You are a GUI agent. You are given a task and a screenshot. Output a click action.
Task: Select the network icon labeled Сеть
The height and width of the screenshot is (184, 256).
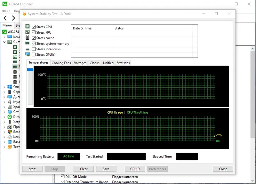[10, 112]
